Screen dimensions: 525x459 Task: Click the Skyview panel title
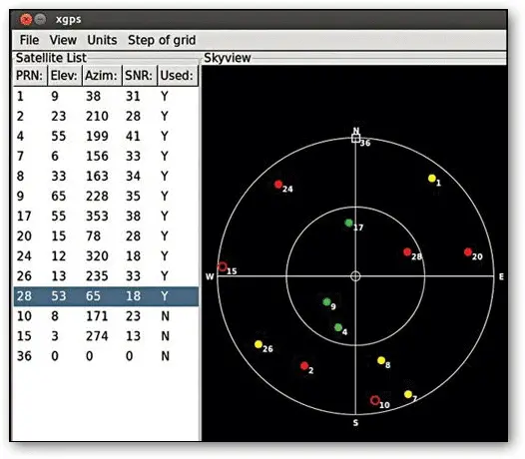pos(228,58)
